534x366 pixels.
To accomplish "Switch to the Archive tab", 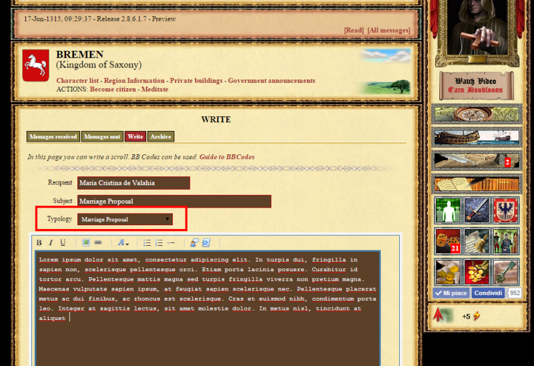I will 160,136.
